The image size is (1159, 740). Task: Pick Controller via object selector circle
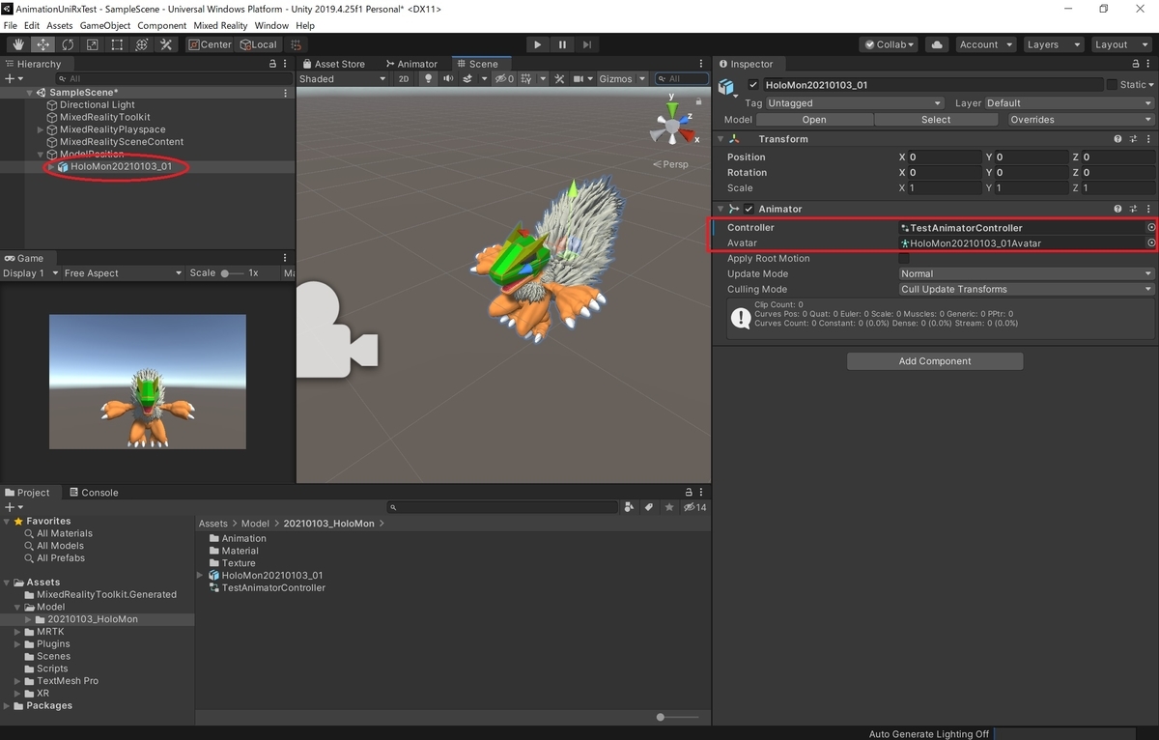tap(1150, 228)
